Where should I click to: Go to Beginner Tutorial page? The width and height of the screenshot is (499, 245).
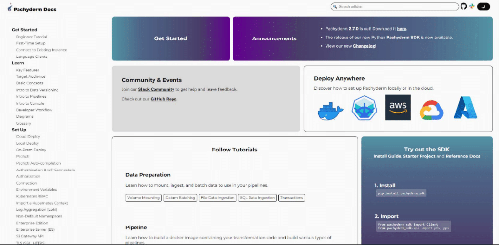(x=32, y=37)
